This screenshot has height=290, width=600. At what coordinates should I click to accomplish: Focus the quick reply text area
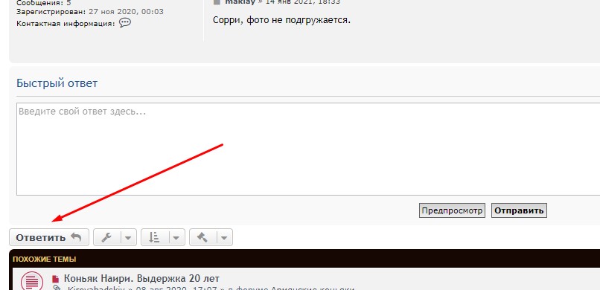(308, 149)
